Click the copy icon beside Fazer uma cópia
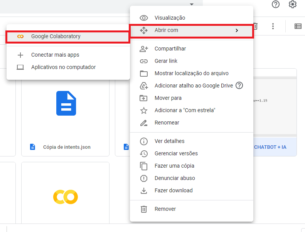Viewport: 305px width, 232px height. click(143, 166)
